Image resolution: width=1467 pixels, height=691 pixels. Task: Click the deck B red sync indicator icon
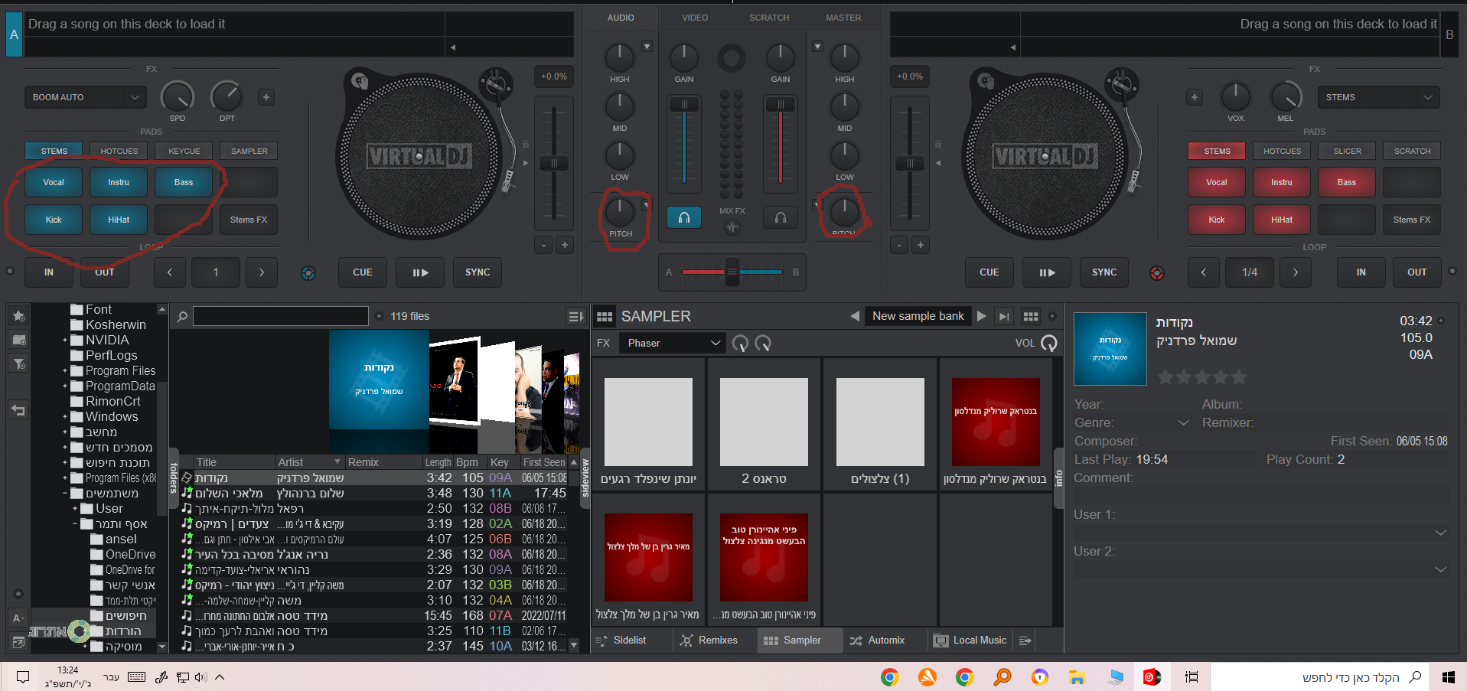click(1157, 272)
